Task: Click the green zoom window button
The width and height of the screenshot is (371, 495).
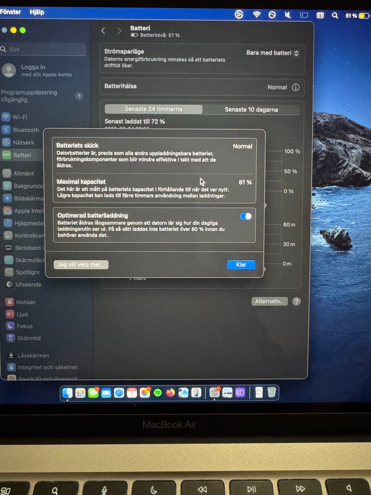Action: point(23,30)
